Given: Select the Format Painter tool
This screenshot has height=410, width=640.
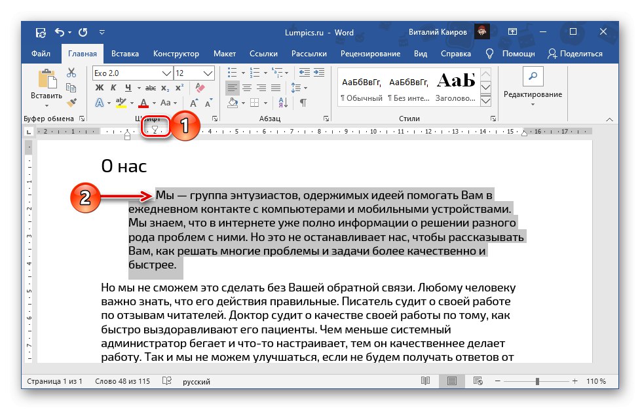Looking at the screenshot, I should point(71,103).
